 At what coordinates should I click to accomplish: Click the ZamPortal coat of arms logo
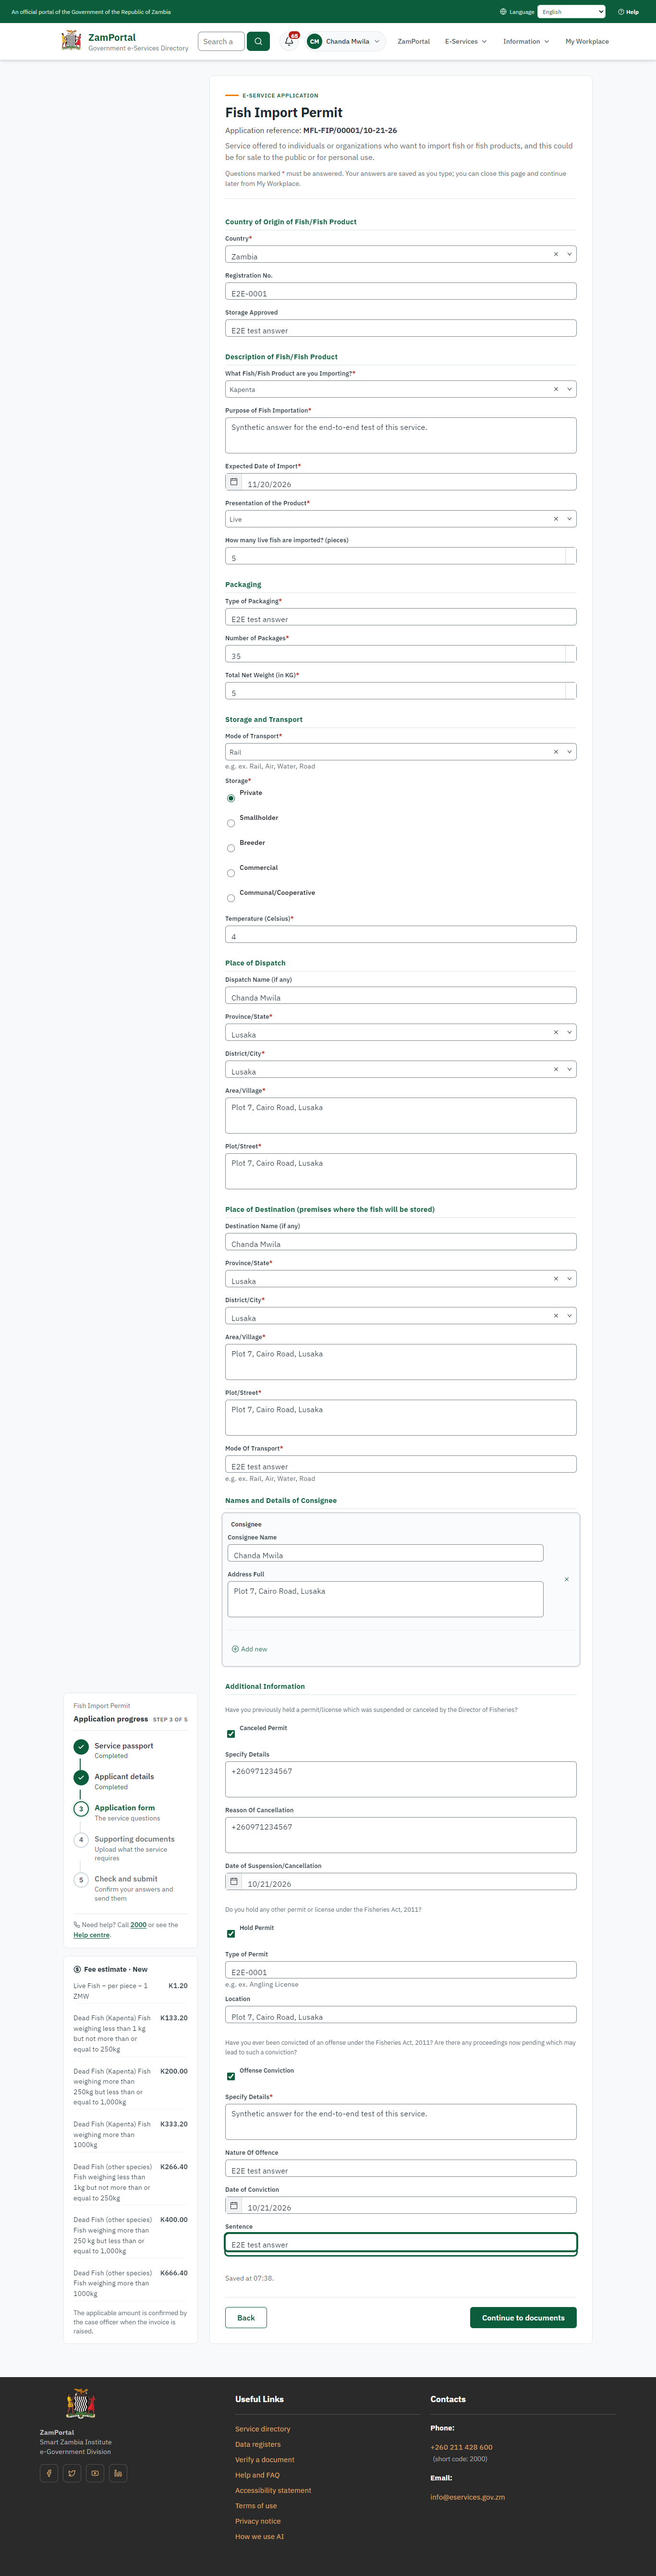click(x=71, y=40)
